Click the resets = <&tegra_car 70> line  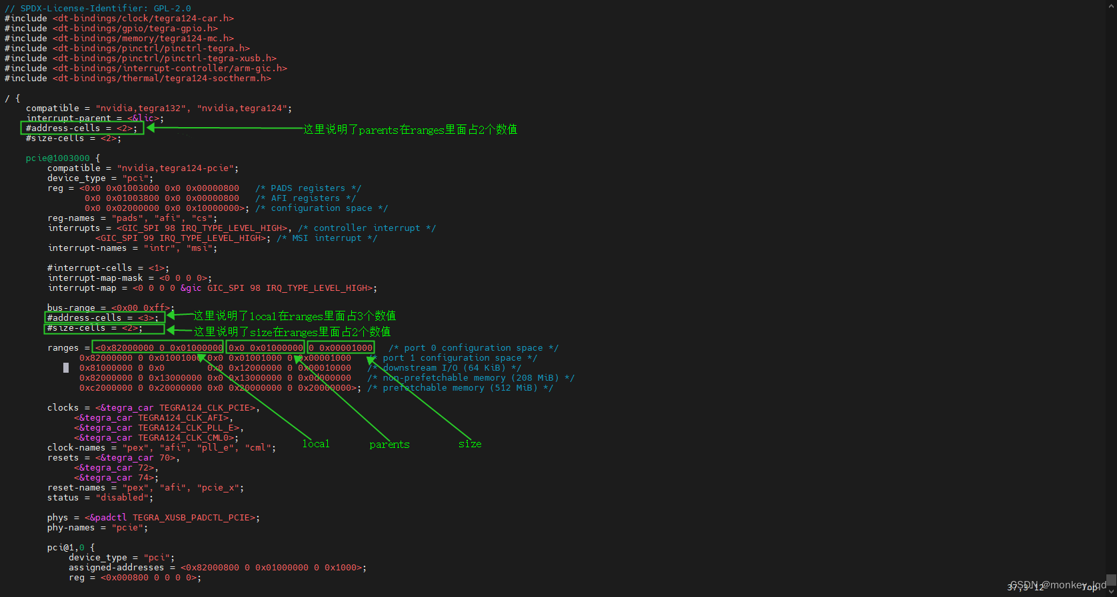[113, 458]
